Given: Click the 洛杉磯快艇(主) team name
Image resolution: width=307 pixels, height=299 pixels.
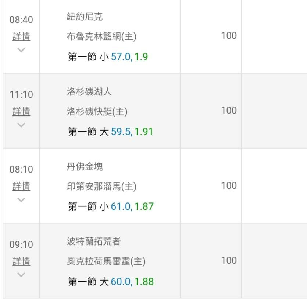Looking at the screenshot, I should pos(97,111).
